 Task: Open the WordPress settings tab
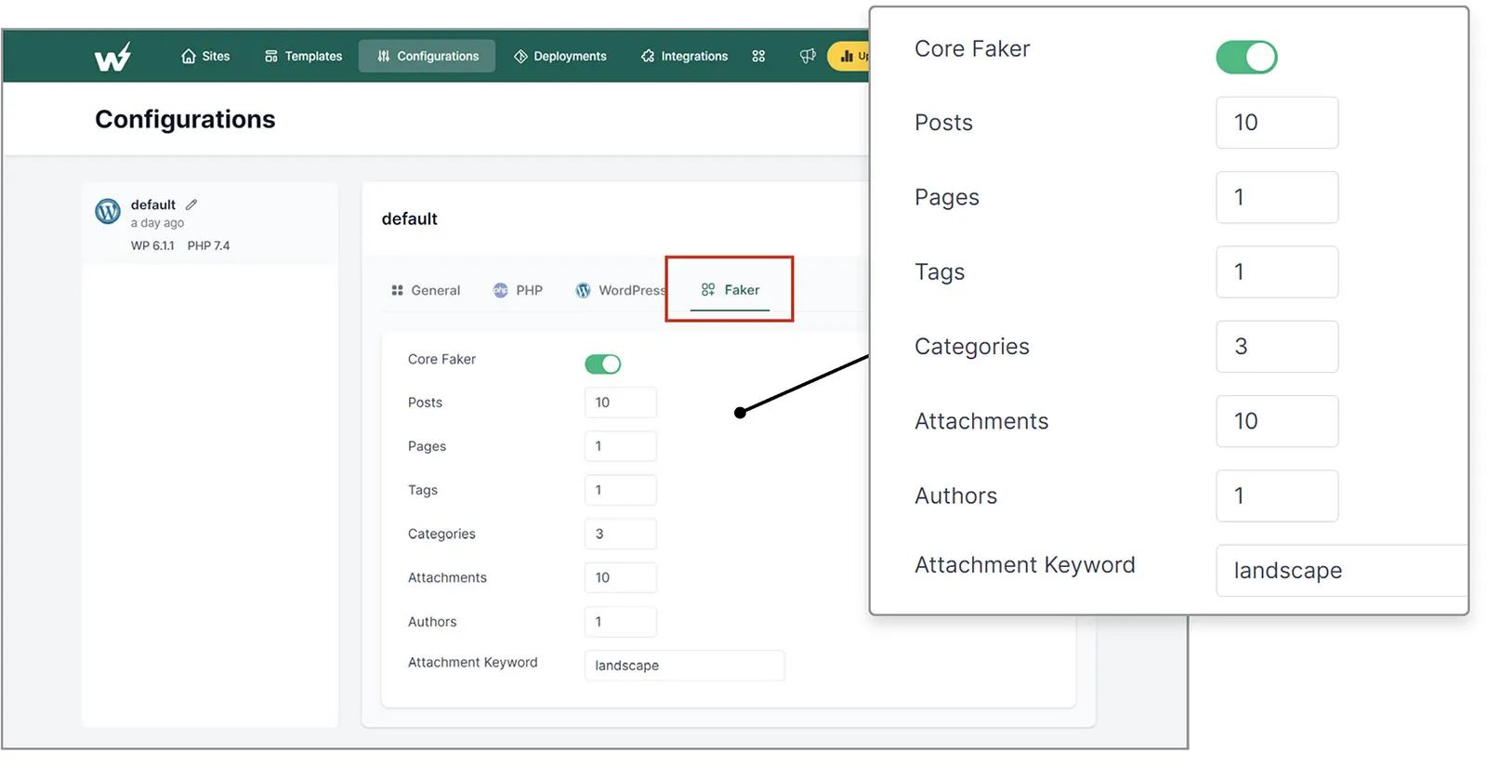click(x=621, y=291)
